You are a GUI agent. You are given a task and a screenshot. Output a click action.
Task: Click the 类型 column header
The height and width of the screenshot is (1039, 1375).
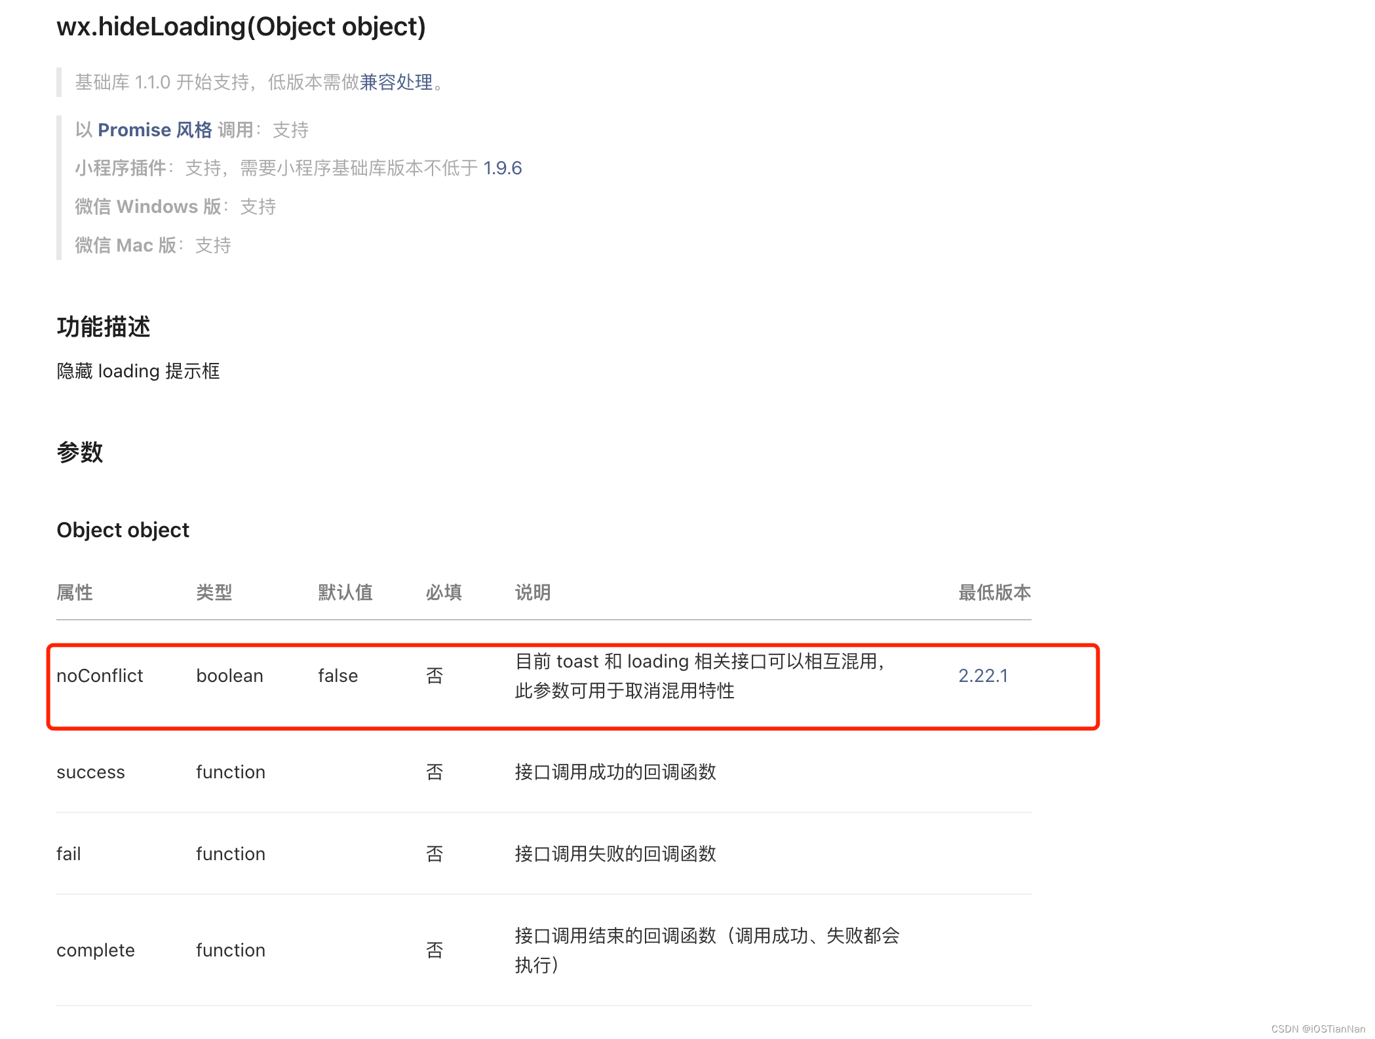tap(214, 593)
